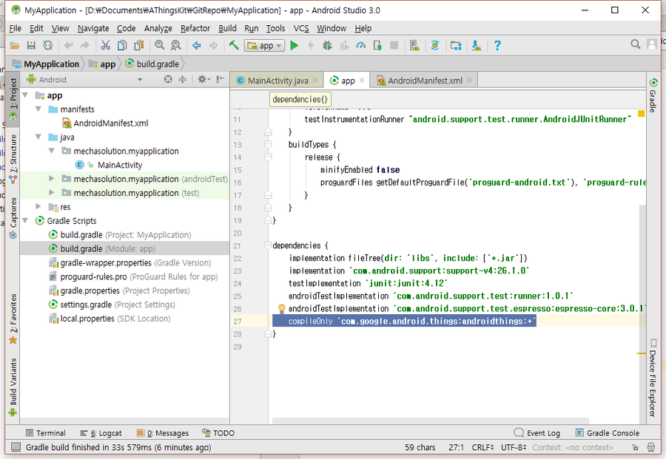Click the Redo arrow in toolbar
This screenshot has height=459, width=666.
coord(85,45)
